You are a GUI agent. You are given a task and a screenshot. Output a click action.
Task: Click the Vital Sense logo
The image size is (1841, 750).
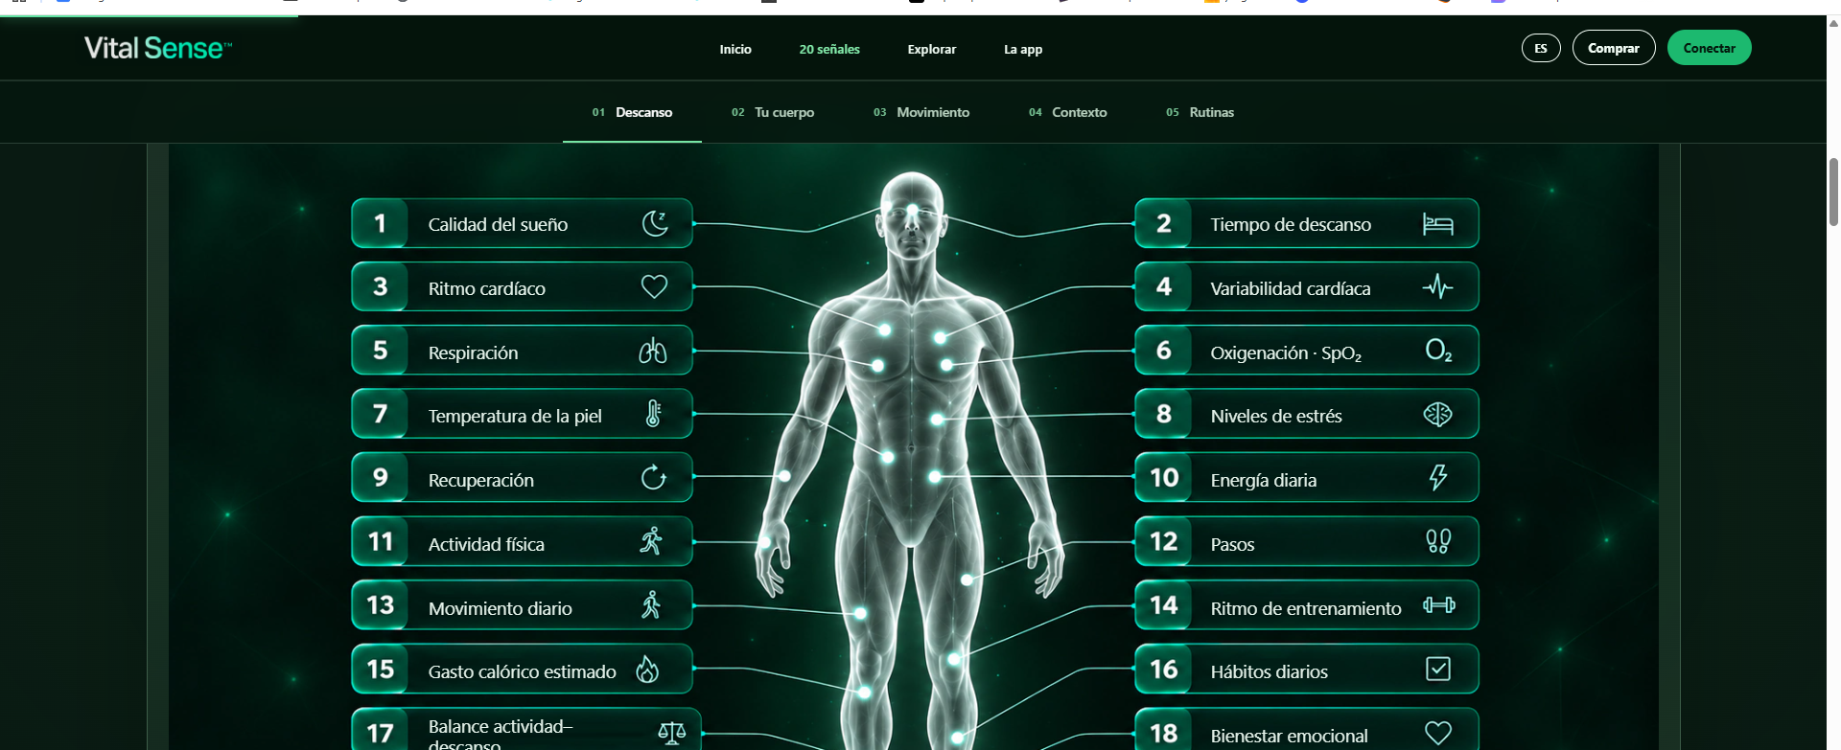158,48
